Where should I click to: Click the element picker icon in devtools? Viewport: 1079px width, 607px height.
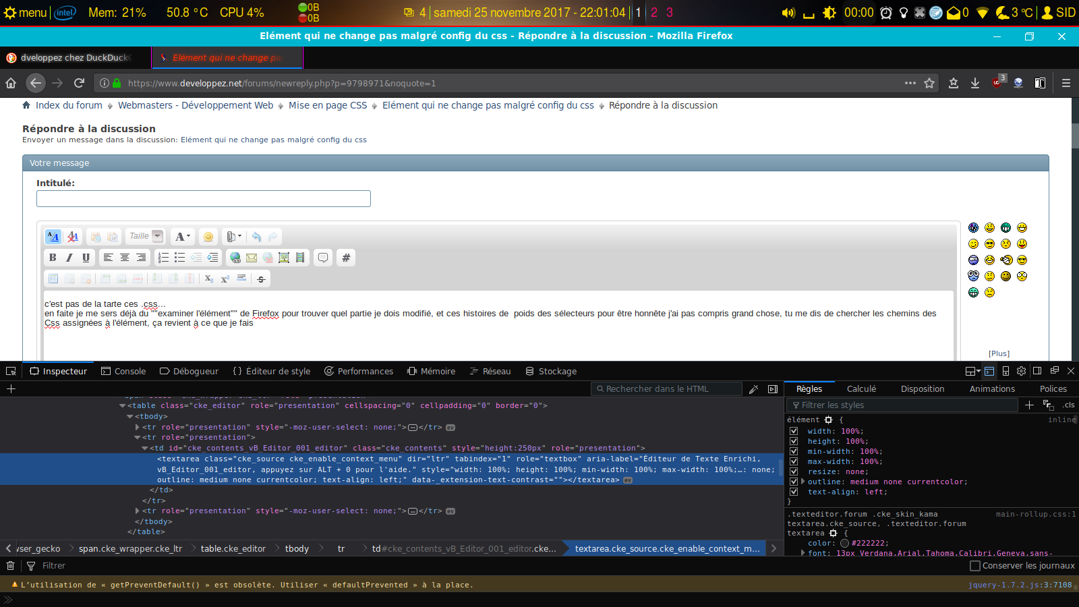[11, 371]
